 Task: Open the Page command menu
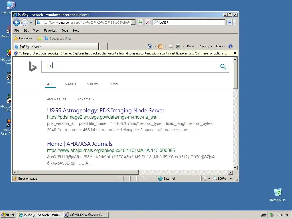pos(192,46)
